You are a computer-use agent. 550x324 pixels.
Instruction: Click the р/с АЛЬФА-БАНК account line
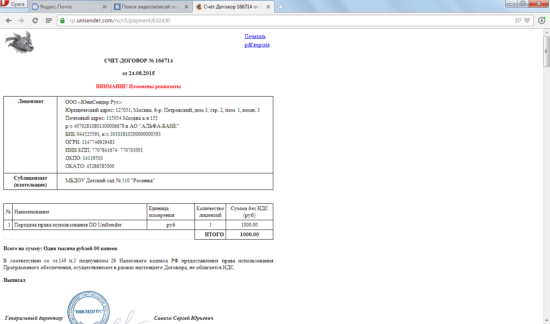[122, 126]
